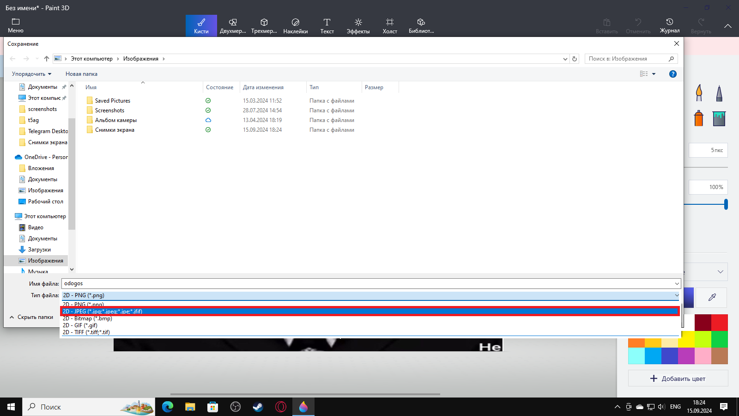
Task: Open the Наклейки stickers tool
Action: (x=296, y=25)
